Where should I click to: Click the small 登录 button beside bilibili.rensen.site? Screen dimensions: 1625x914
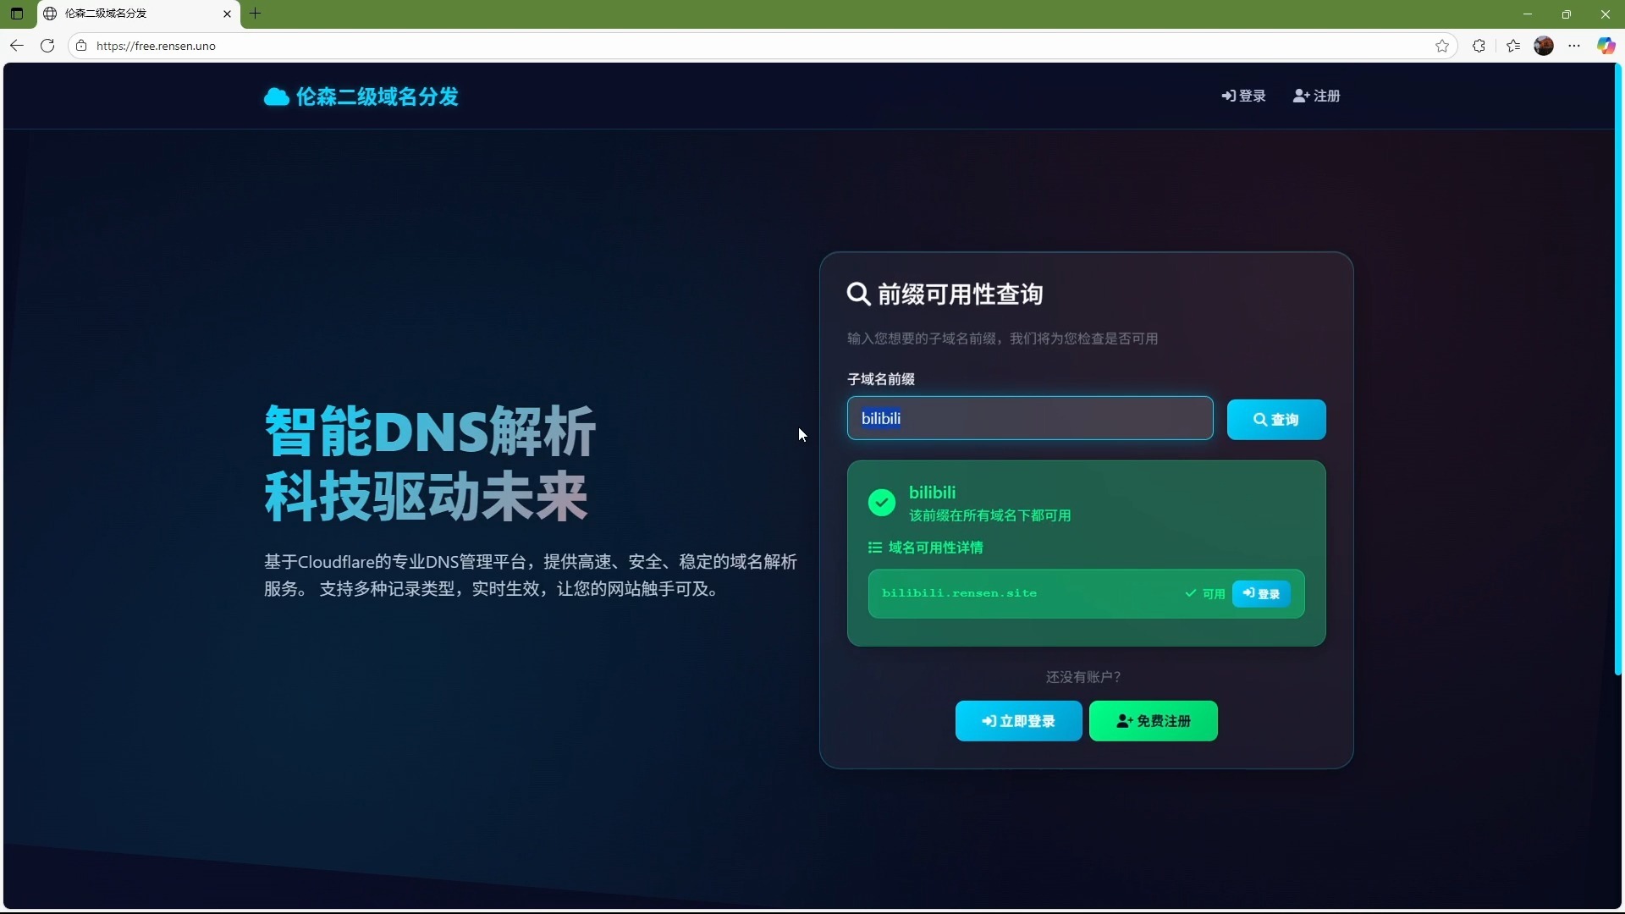pos(1261,594)
